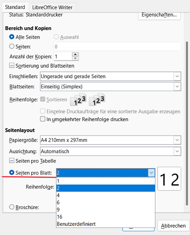Click the Abbrechen button
The width and height of the screenshot is (190, 235).
(x=173, y=226)
